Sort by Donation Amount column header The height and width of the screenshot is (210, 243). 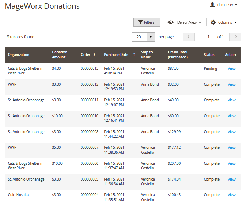[59, 55]
